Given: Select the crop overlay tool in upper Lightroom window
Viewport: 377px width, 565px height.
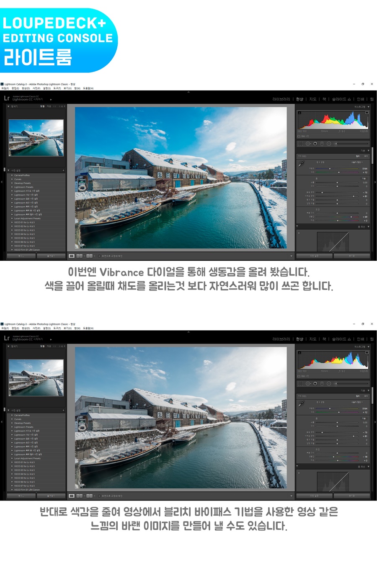Looking at the screenshot, I should [x=301, y=144].
